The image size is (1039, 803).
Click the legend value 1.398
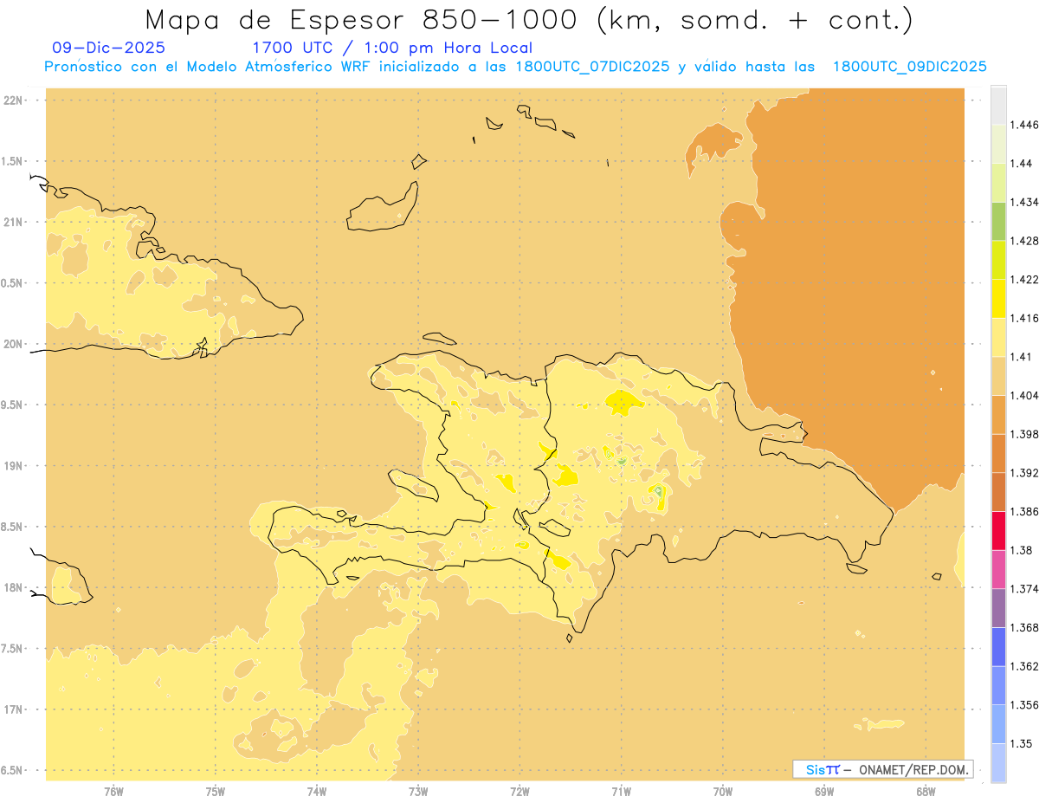[1023, 434]
